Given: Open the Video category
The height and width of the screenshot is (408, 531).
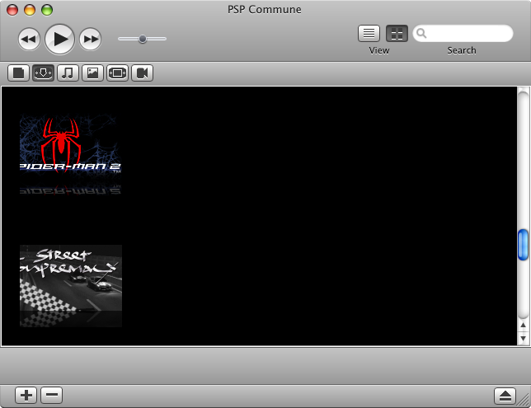Looking at the screenshot, I should (x=142, y=73).
